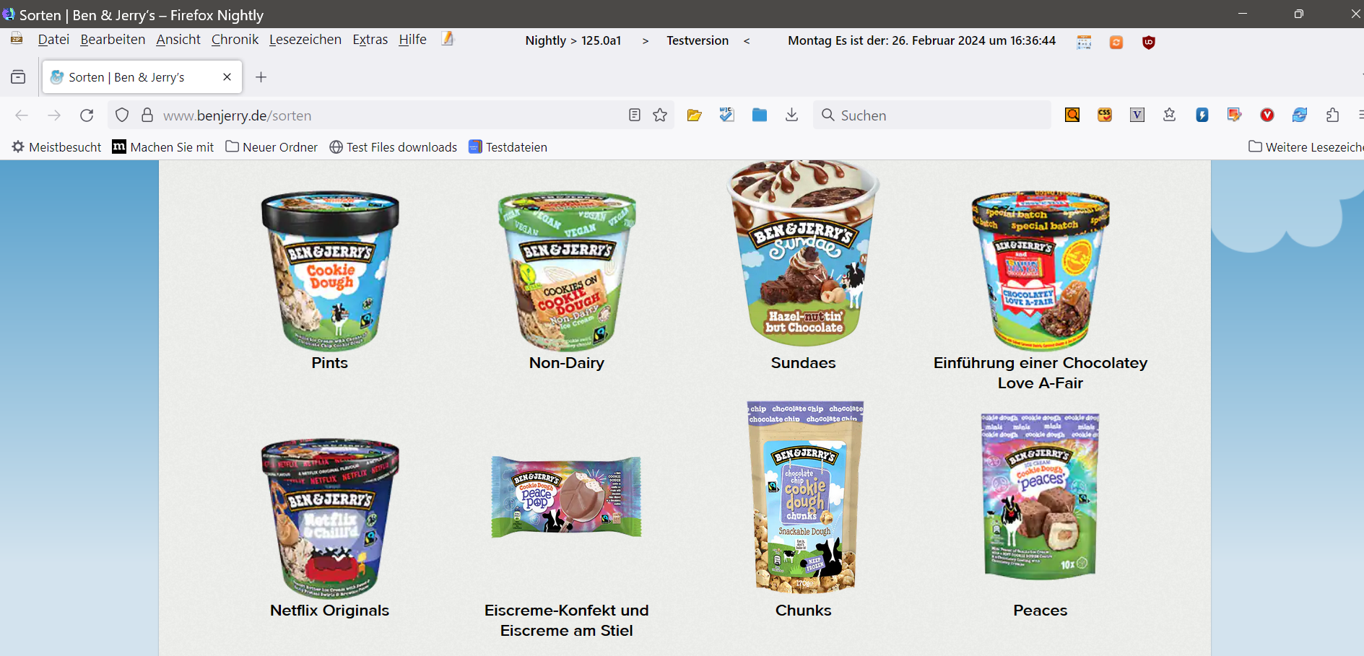Open the Non-Dairy category link

(x=567, y=363)
